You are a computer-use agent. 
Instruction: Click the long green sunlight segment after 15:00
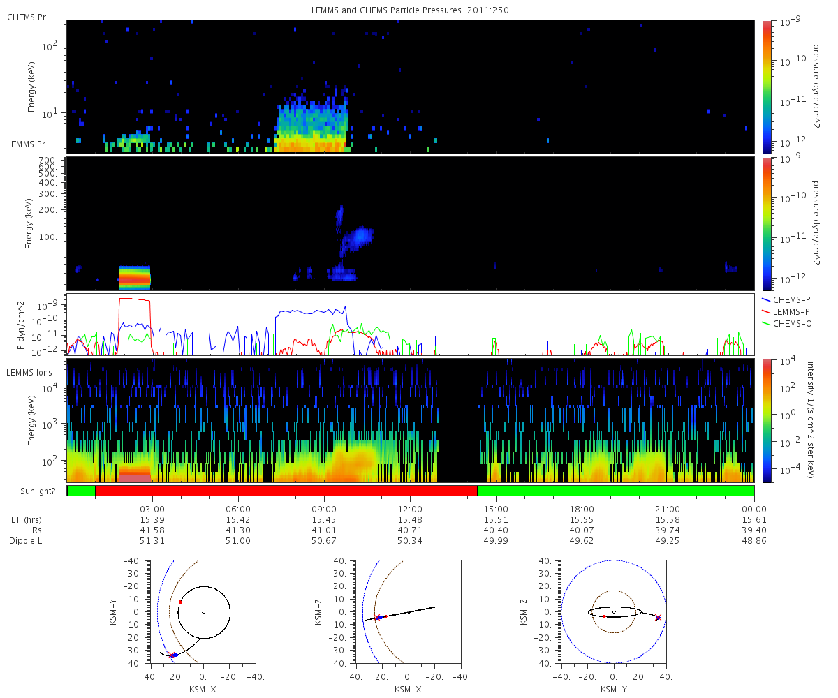(x=616, y=491)
